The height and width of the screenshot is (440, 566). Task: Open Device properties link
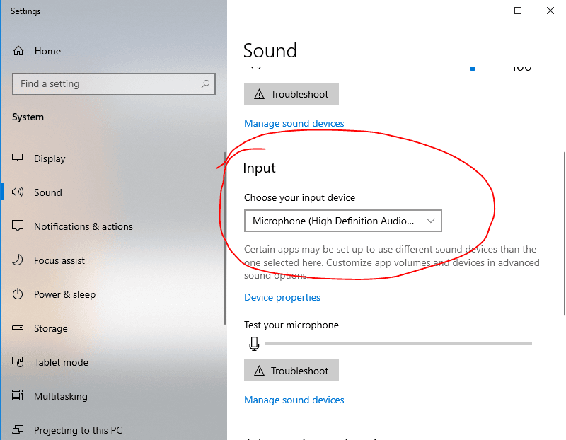click(x=282, y=297)
